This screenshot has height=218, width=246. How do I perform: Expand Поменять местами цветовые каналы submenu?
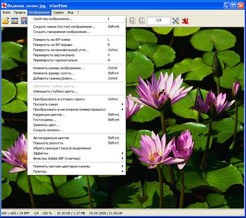click(x=76, y=166)
